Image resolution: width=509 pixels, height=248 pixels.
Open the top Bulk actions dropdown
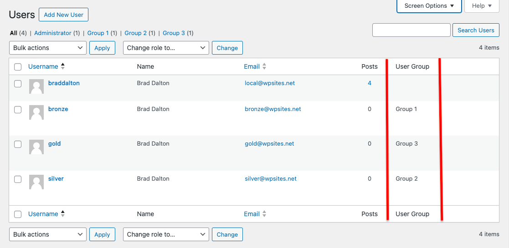pyautogui.click(x=48, y=48)
